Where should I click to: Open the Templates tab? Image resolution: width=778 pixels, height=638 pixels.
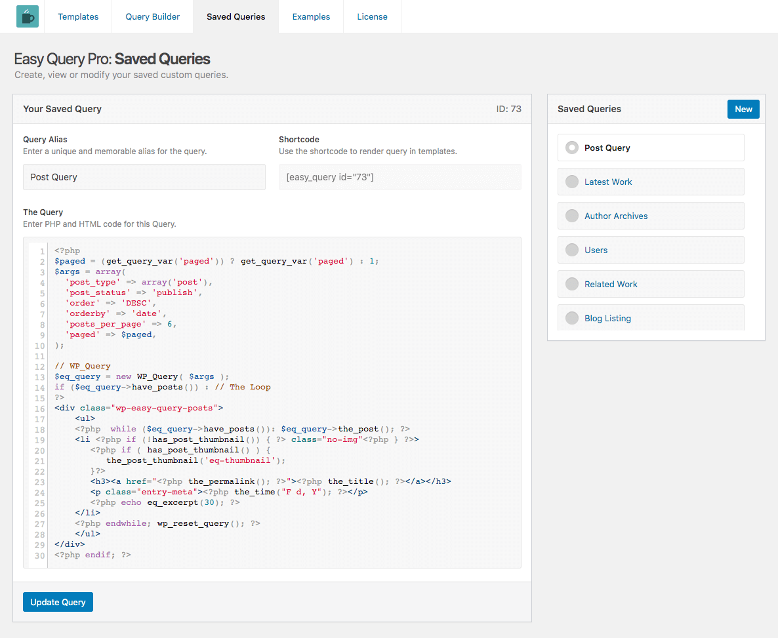point(78,16)
